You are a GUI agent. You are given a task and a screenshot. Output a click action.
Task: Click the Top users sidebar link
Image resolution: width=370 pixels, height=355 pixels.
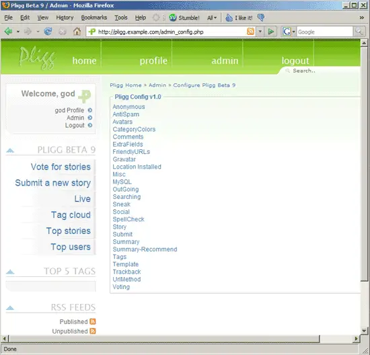71,247
